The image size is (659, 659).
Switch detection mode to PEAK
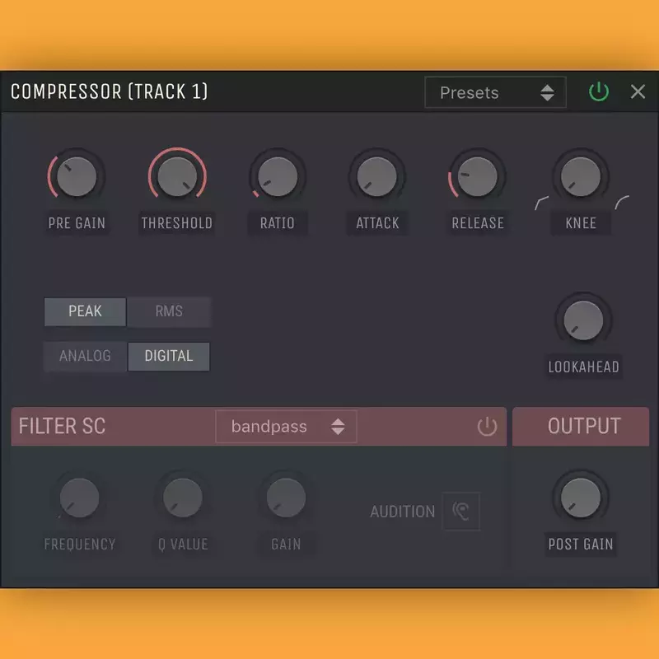coord(85,311)
